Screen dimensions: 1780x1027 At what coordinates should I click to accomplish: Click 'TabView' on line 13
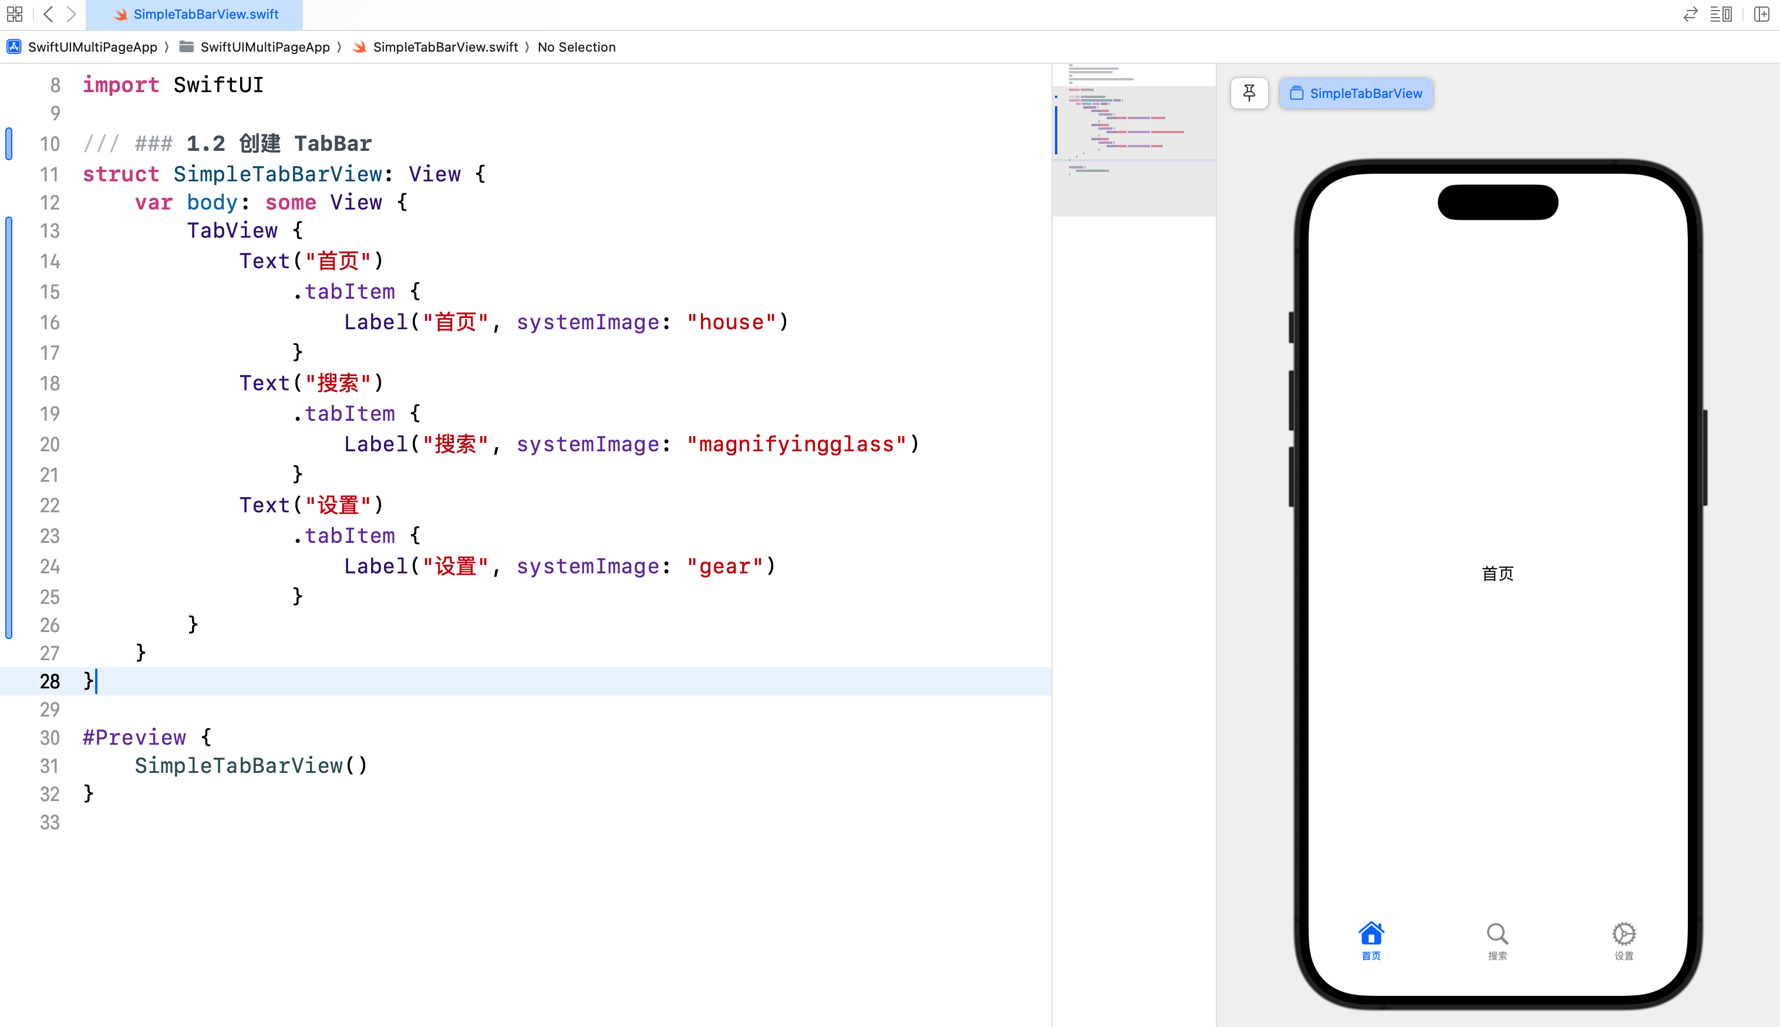232,231
